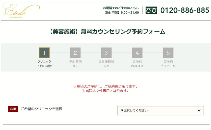Click the 無料カウンセリング予約フォーム page heading
The height and width of the screenshot is (130, 211).
click(x=106, y=32)
